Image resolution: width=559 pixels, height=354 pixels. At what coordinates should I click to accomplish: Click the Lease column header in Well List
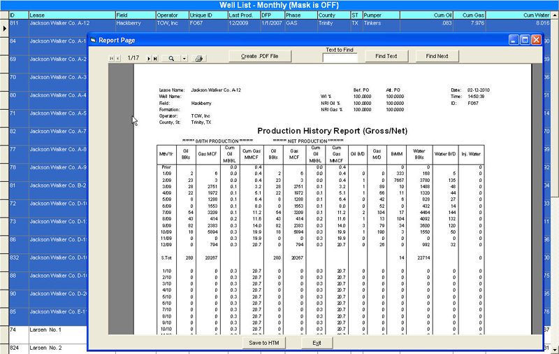72,15
